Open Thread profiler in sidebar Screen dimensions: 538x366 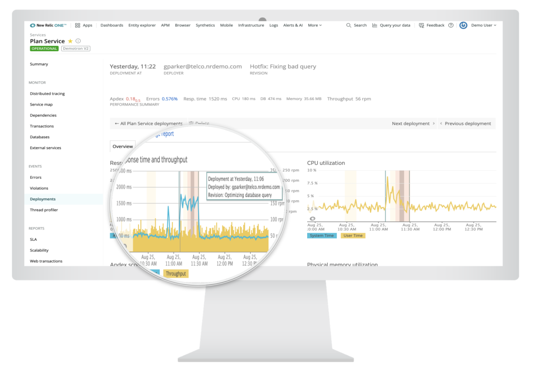(x=44, y=210)
